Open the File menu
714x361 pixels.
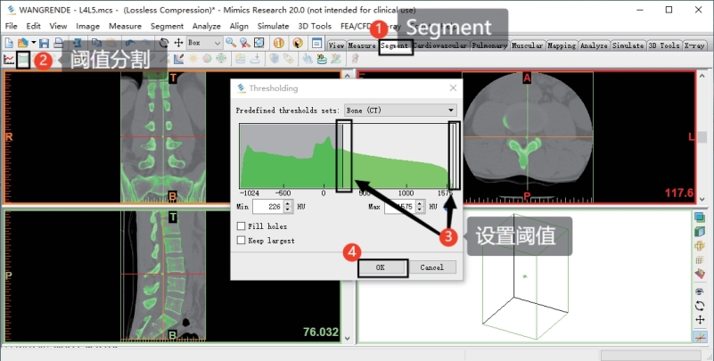[x=11, y=27]
